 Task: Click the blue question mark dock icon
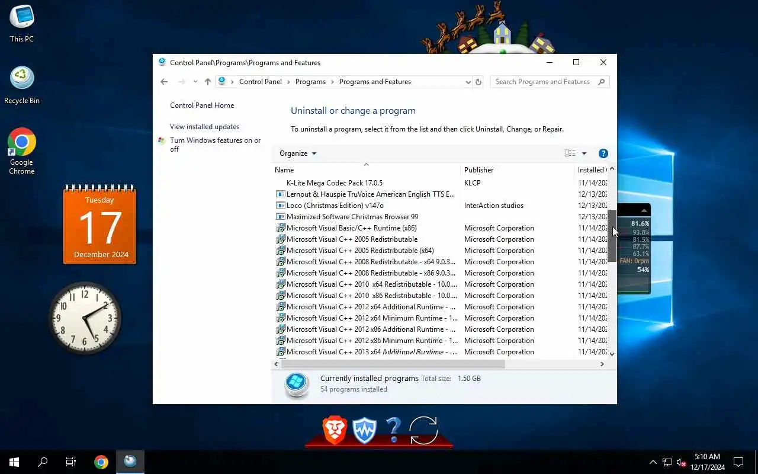pos(393,430)
